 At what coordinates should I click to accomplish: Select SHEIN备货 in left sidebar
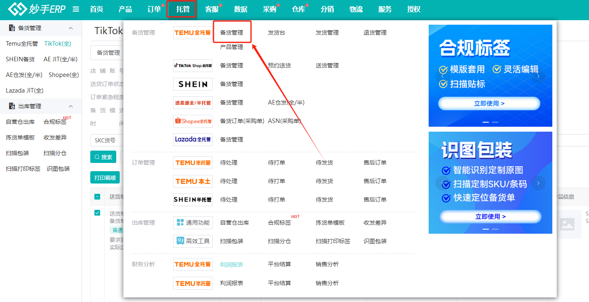point(20,59)
